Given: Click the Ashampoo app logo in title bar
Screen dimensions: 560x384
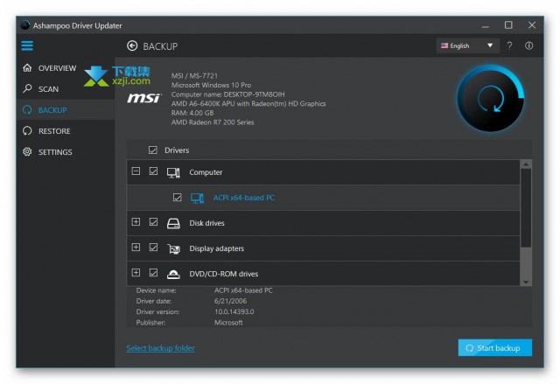Looking at the screenshot, I should (x=25, y=25).
